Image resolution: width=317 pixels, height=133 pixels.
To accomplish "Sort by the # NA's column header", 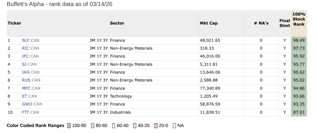I will point(261,23).
